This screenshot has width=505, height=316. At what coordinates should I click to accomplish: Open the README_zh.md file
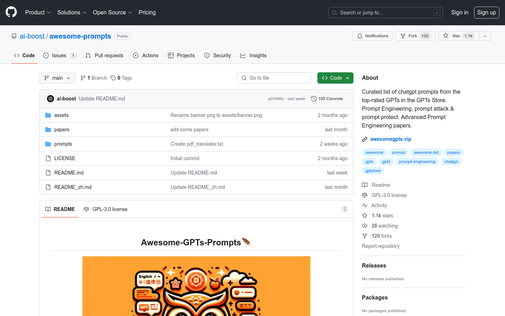click(x=73, y=187)
